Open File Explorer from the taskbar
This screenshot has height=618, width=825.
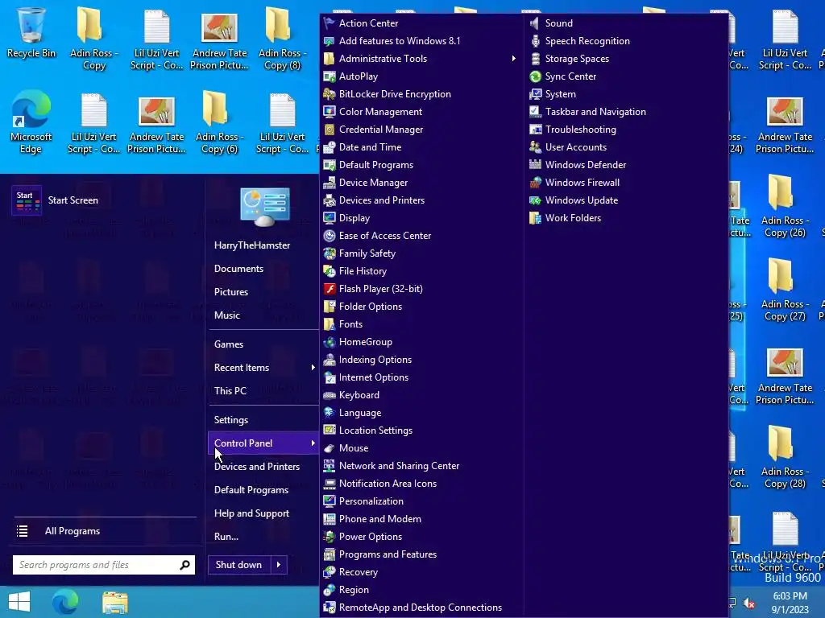[x=114, y=602]
